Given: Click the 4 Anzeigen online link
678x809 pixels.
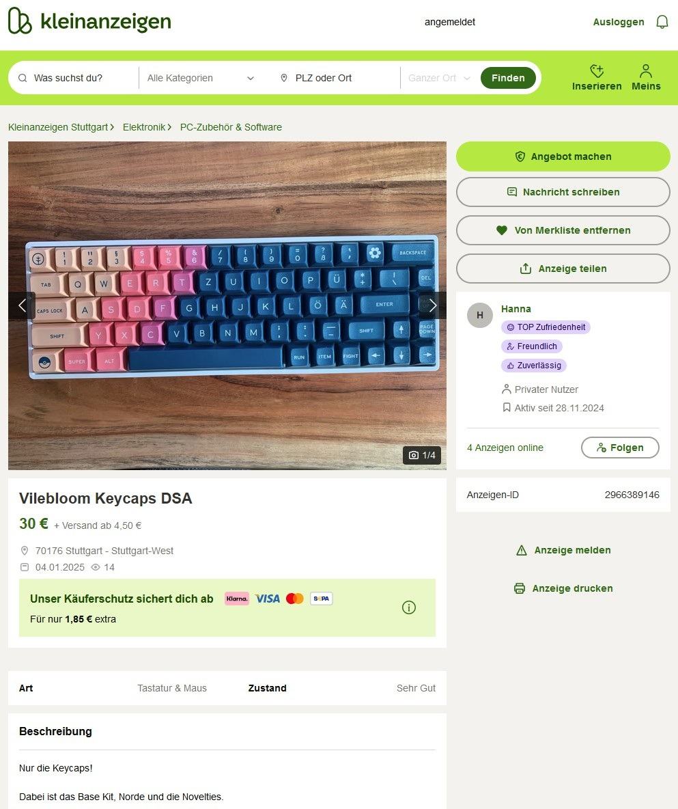Looking at the screenshot, I should (x=505, y=448).
